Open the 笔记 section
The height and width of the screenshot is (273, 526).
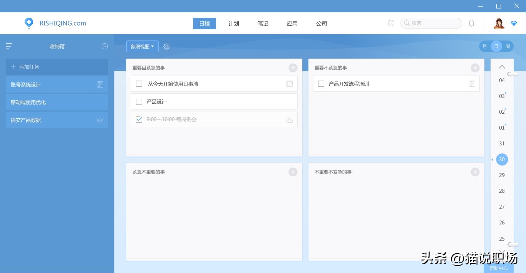[x=263, y=23]
